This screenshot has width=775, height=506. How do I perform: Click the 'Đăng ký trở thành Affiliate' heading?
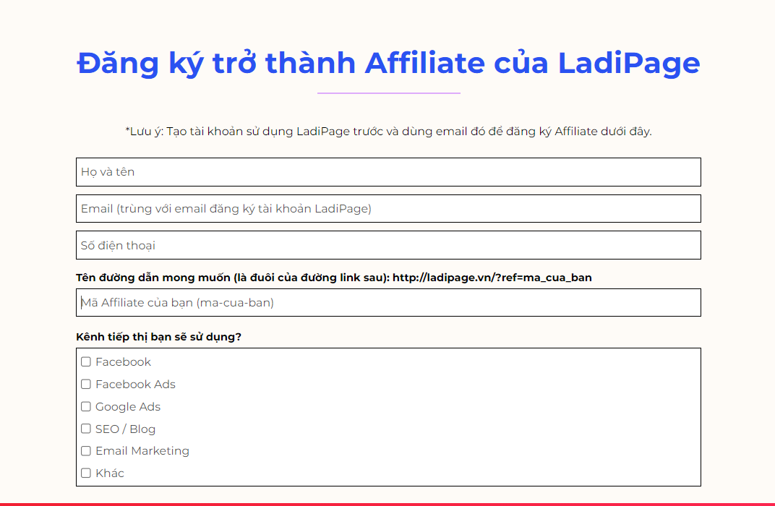pos(388,64)
